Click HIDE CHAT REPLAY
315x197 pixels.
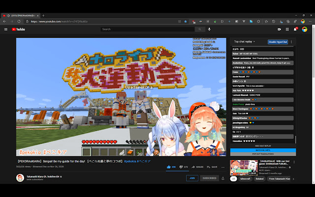(x=263, y=146)
